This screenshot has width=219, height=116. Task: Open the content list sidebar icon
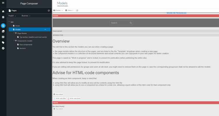click(x=3, y=37)
